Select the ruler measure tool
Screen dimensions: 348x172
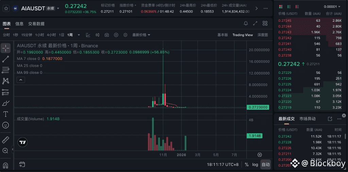[x=5, y=140]
